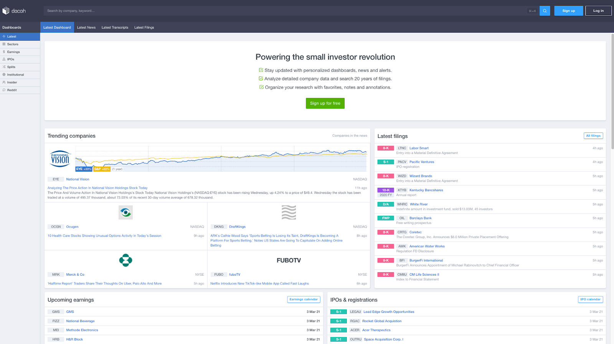The width and height of the screenshot is (614, 344).
Task: Open Rocket Global Acquisition link
Action: tap(382, 321)
